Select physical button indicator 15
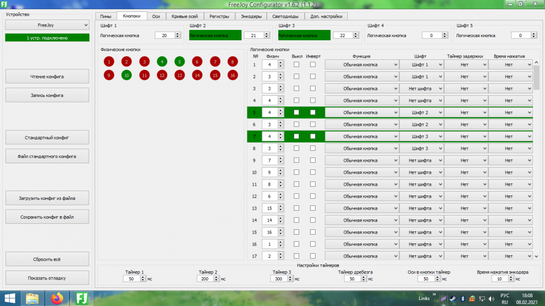 (x=215, y=75)
